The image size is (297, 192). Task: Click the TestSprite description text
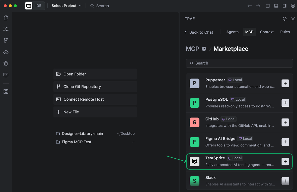point(240,165)
